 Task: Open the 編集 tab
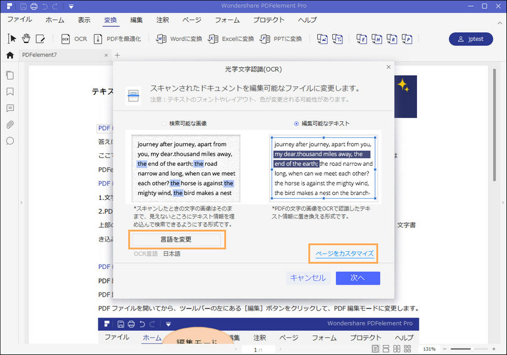tap(136, 20)
